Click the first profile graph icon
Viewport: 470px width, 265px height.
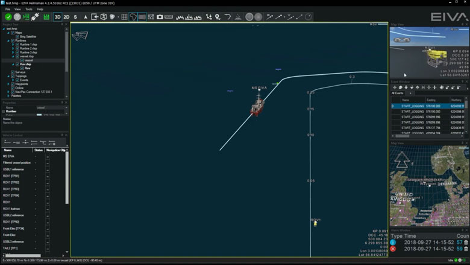(x=180, y=17)
